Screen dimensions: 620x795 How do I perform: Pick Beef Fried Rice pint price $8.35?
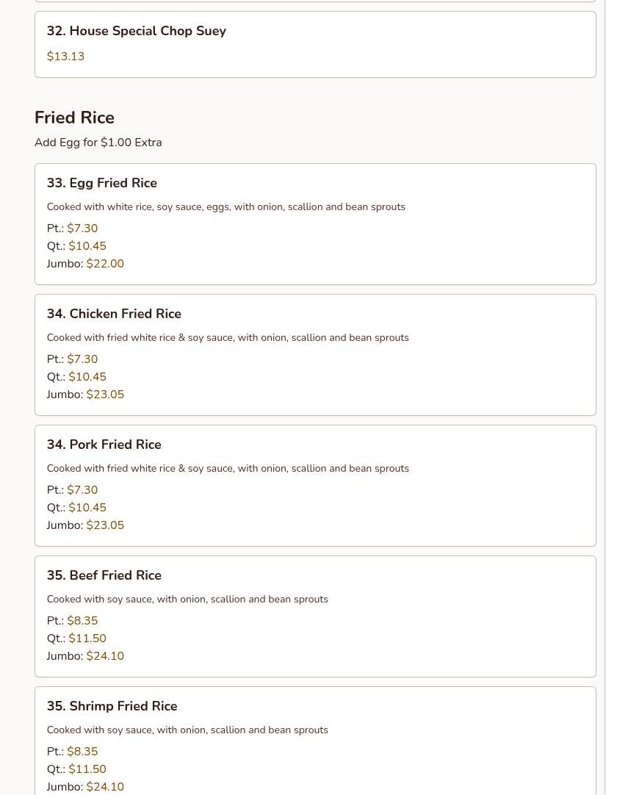[82, 621]
